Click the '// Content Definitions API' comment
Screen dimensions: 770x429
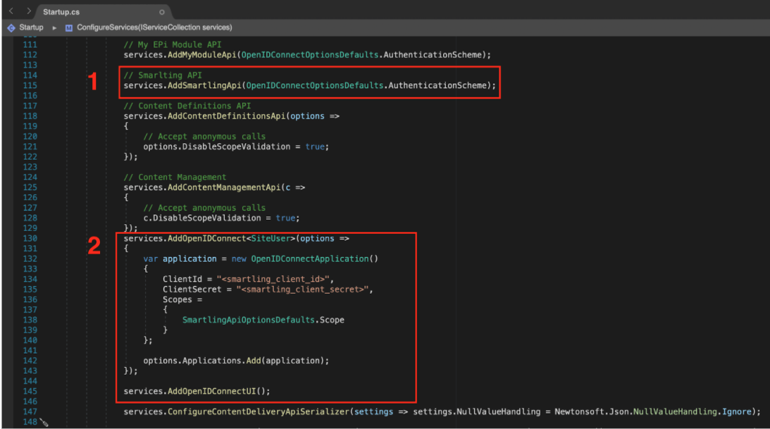pyautogui.click(x=187, y=106)
